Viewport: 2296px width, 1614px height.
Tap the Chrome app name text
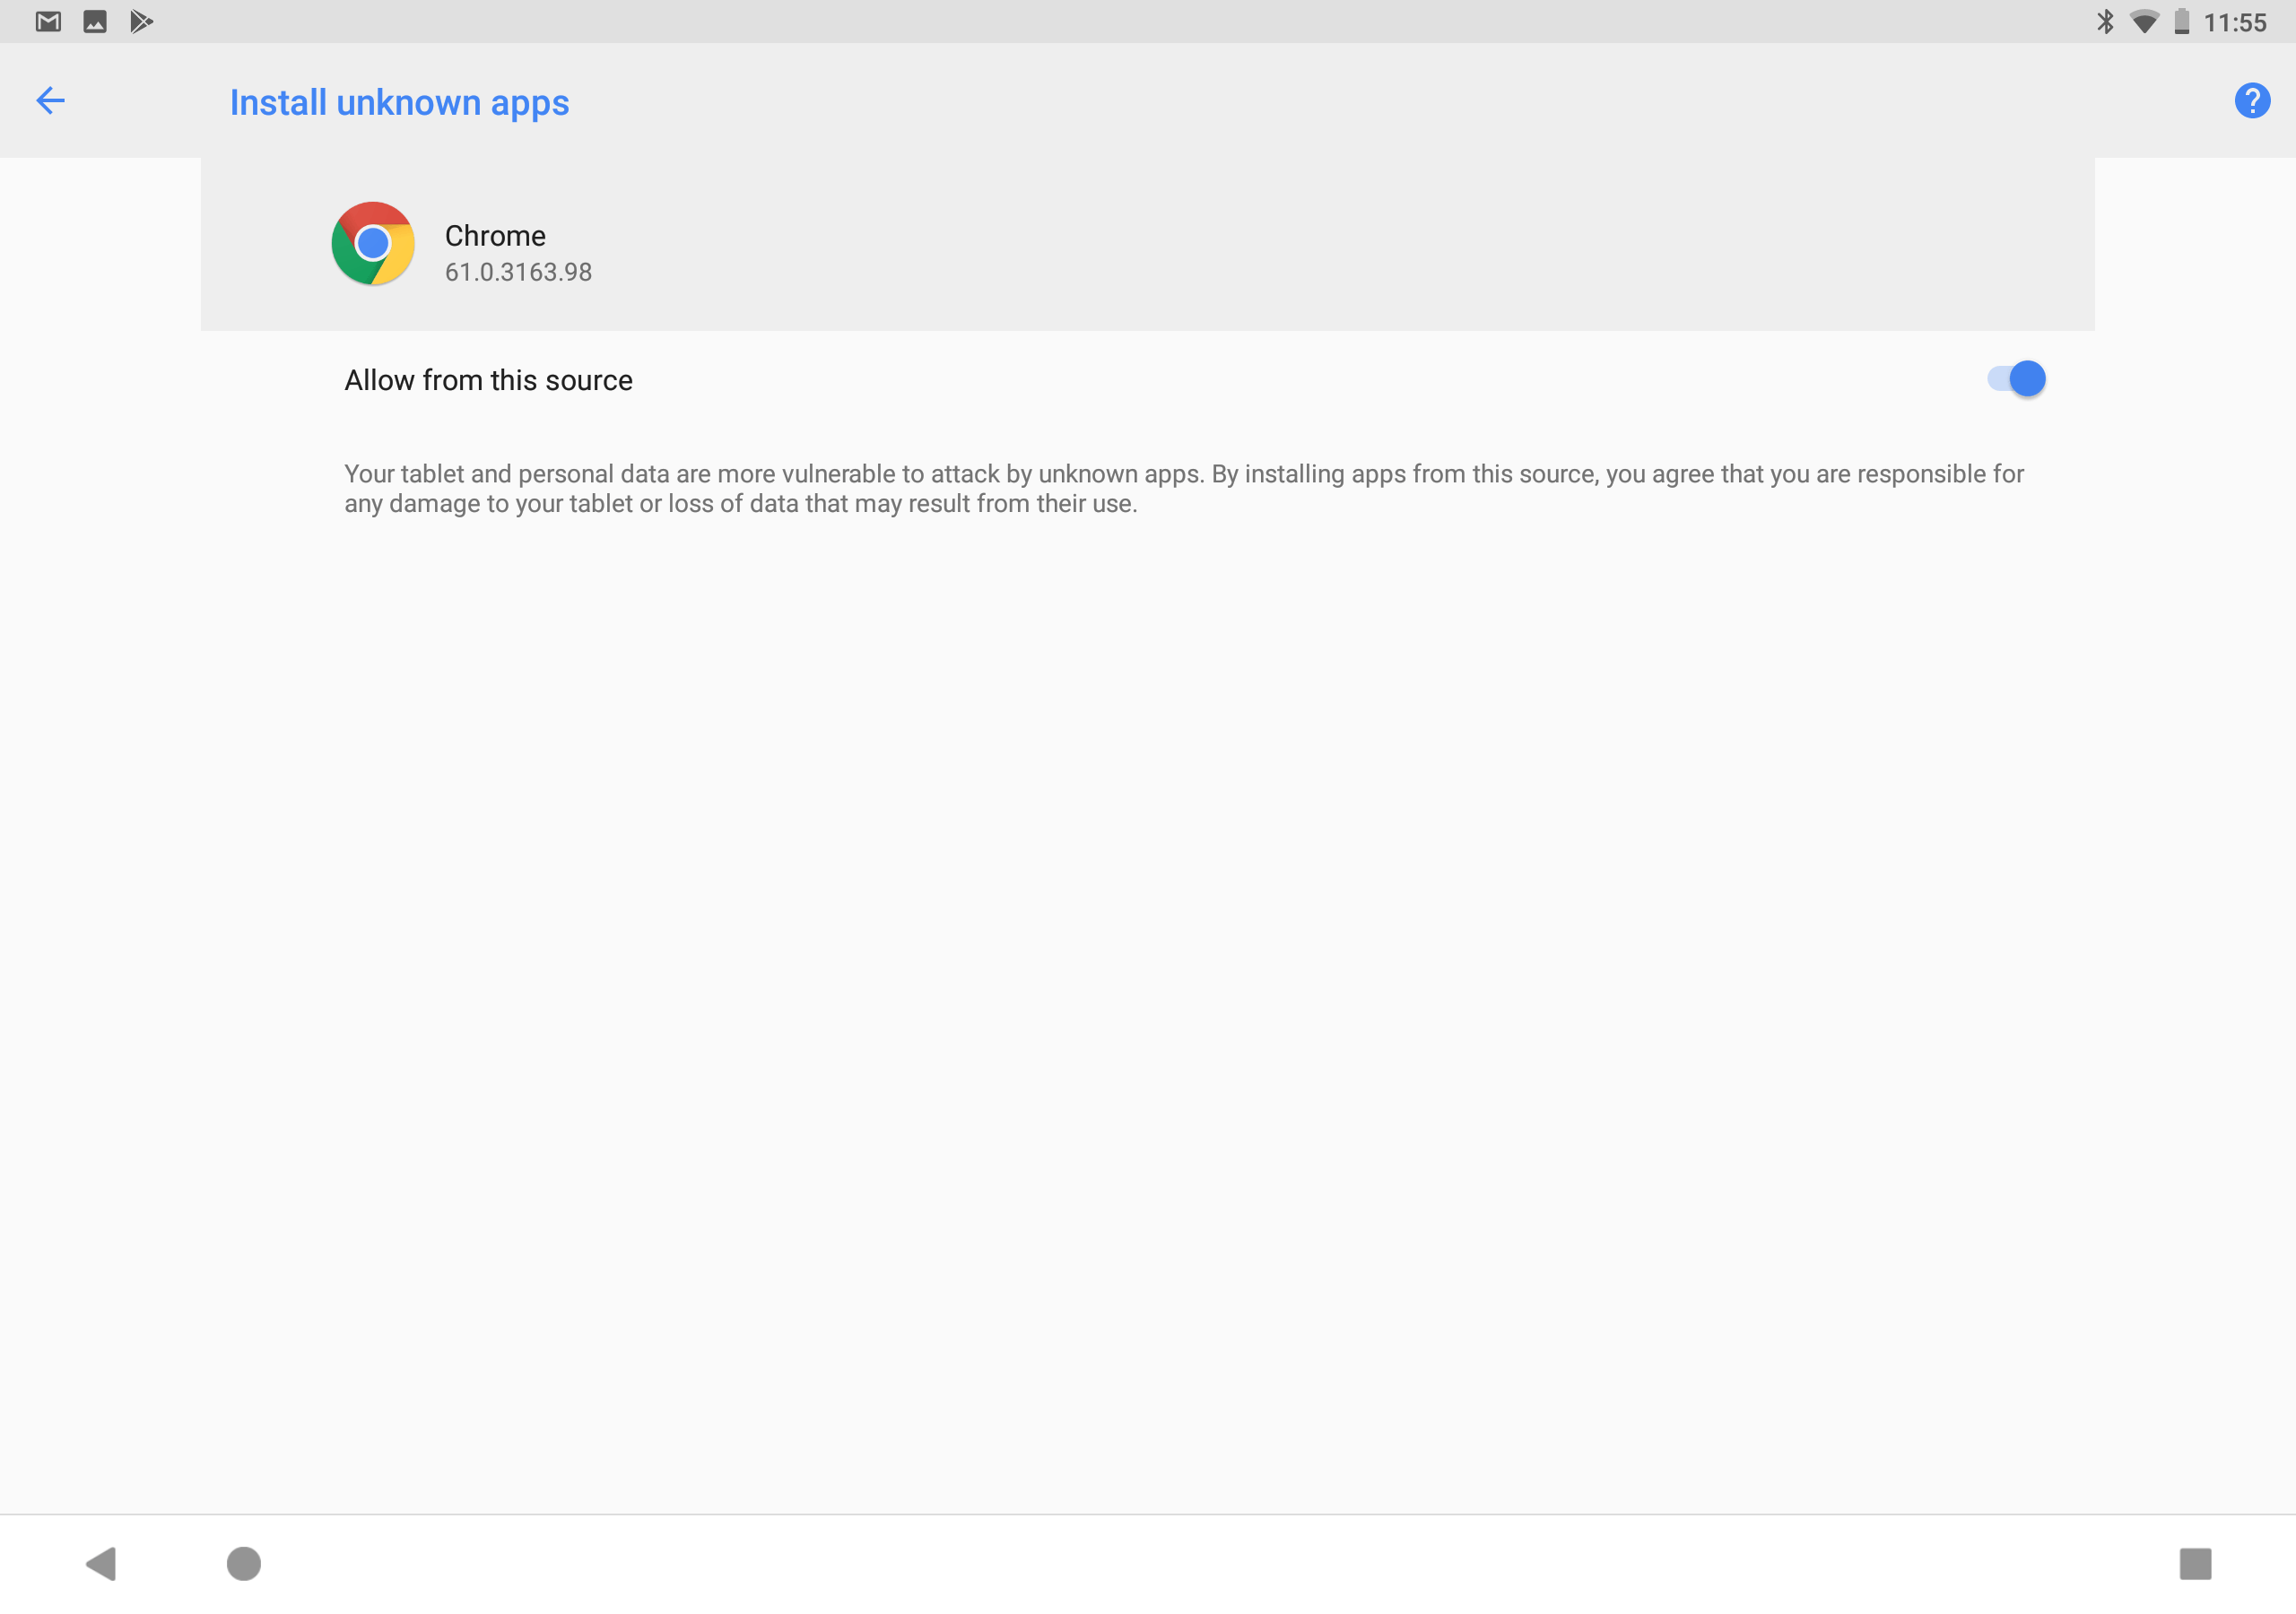[x=495, y=236]
